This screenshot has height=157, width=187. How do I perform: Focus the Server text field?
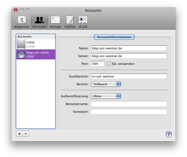tap(129, 56)
